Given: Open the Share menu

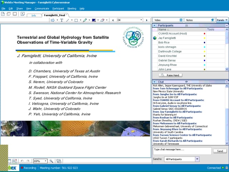Looking at the screenshot, I should coord(19,9).
